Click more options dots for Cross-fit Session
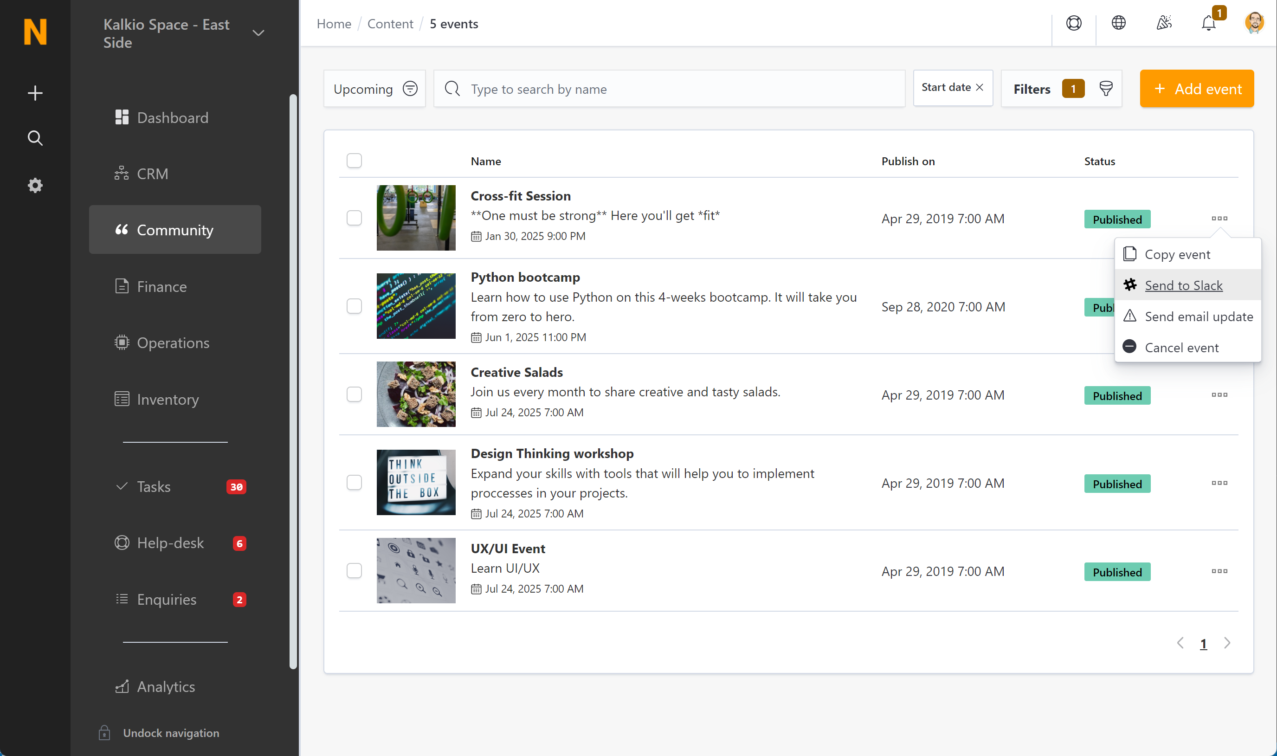Screen dimensions: 1277x756 point(1219,219)
